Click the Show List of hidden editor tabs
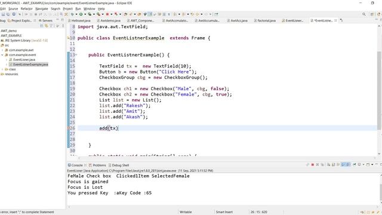 click(x=341, y=20)
